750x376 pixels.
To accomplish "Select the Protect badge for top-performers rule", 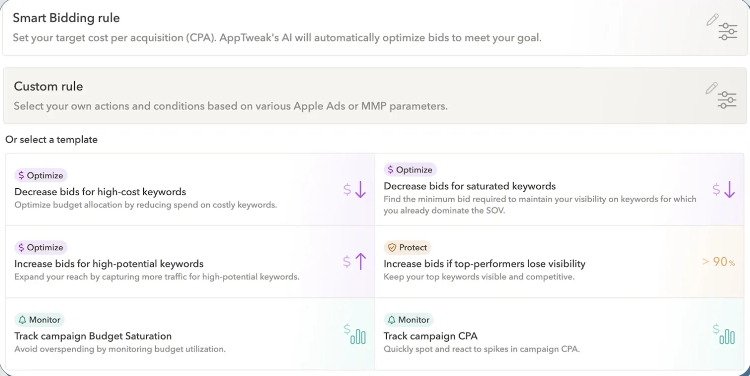I will [x=407, y=247].
